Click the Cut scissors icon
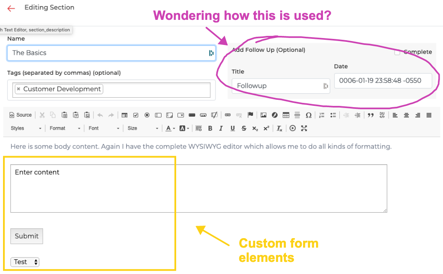The height and width of the screenshot is (274, 443). click(x=42, y=115)
